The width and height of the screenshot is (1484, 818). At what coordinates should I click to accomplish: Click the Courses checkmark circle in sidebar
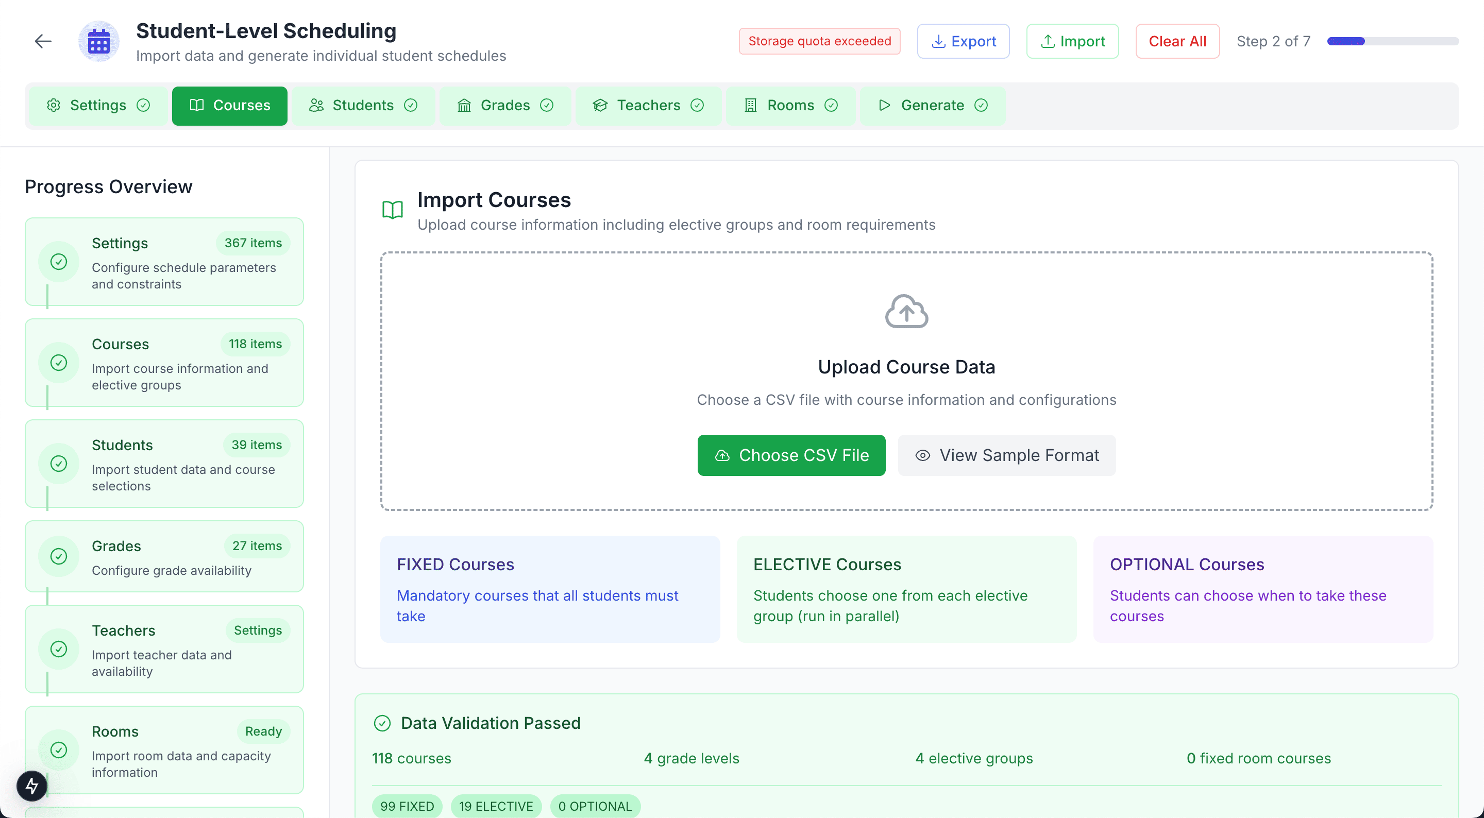click(59, 363)
